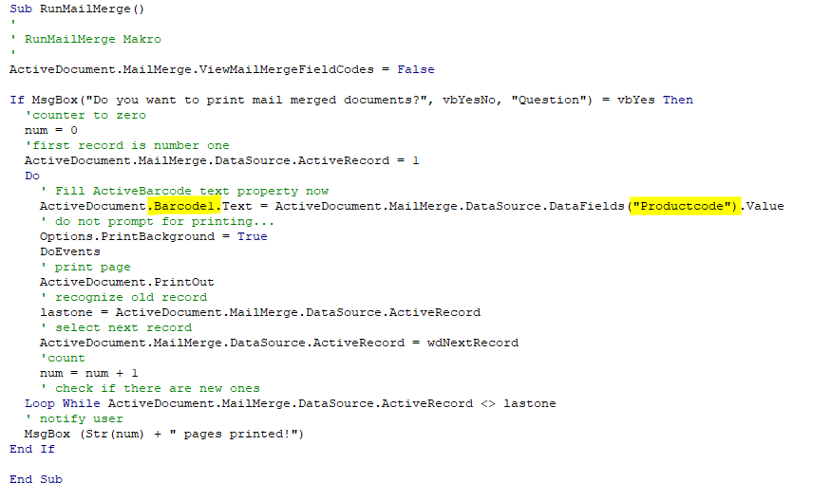Click the 'lastone = ActiveDocument' assignment line

(260, 312)
